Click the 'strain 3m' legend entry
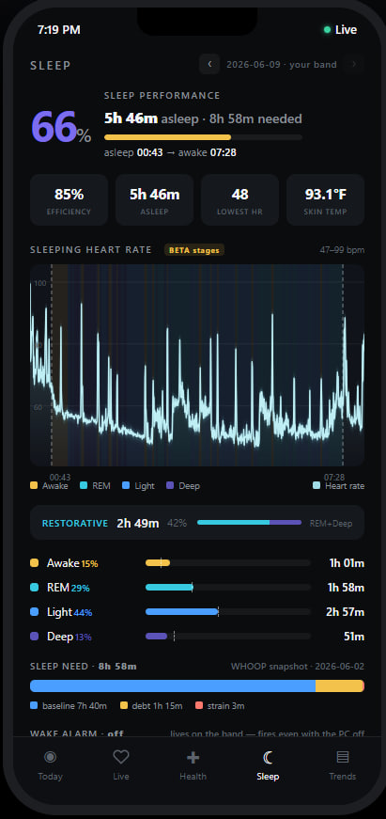Screen dimensions: 386x819 coord(220,706)
